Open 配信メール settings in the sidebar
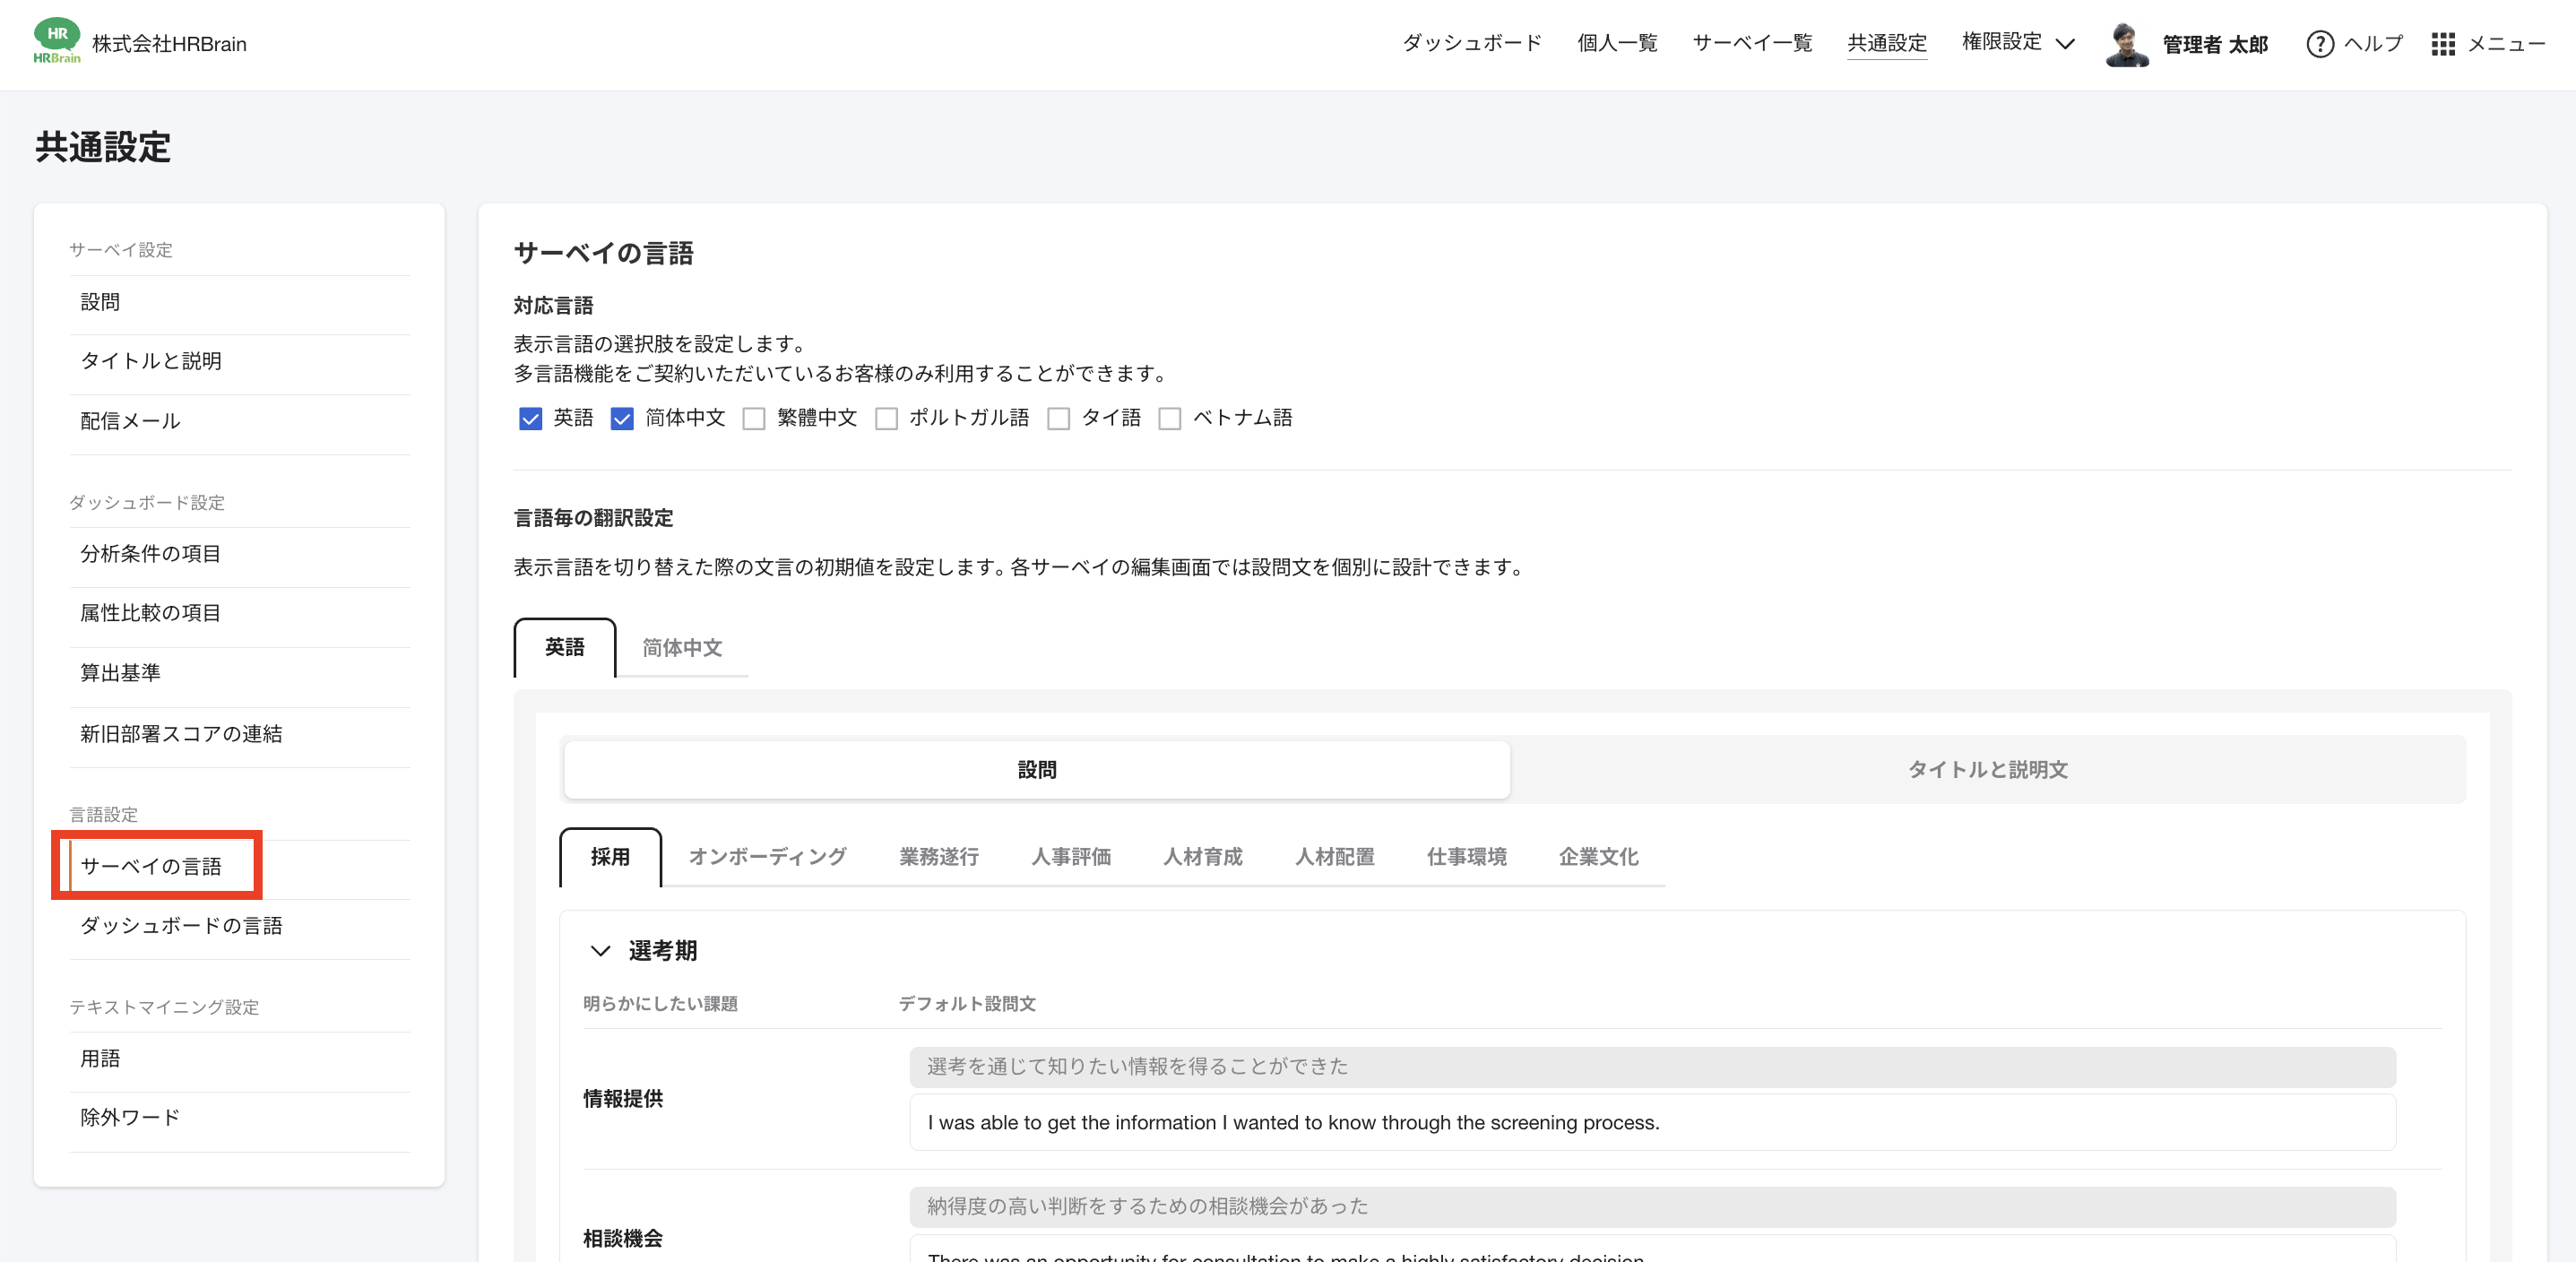This screenshot has height=1262, width=2576. tap(131, 420)
